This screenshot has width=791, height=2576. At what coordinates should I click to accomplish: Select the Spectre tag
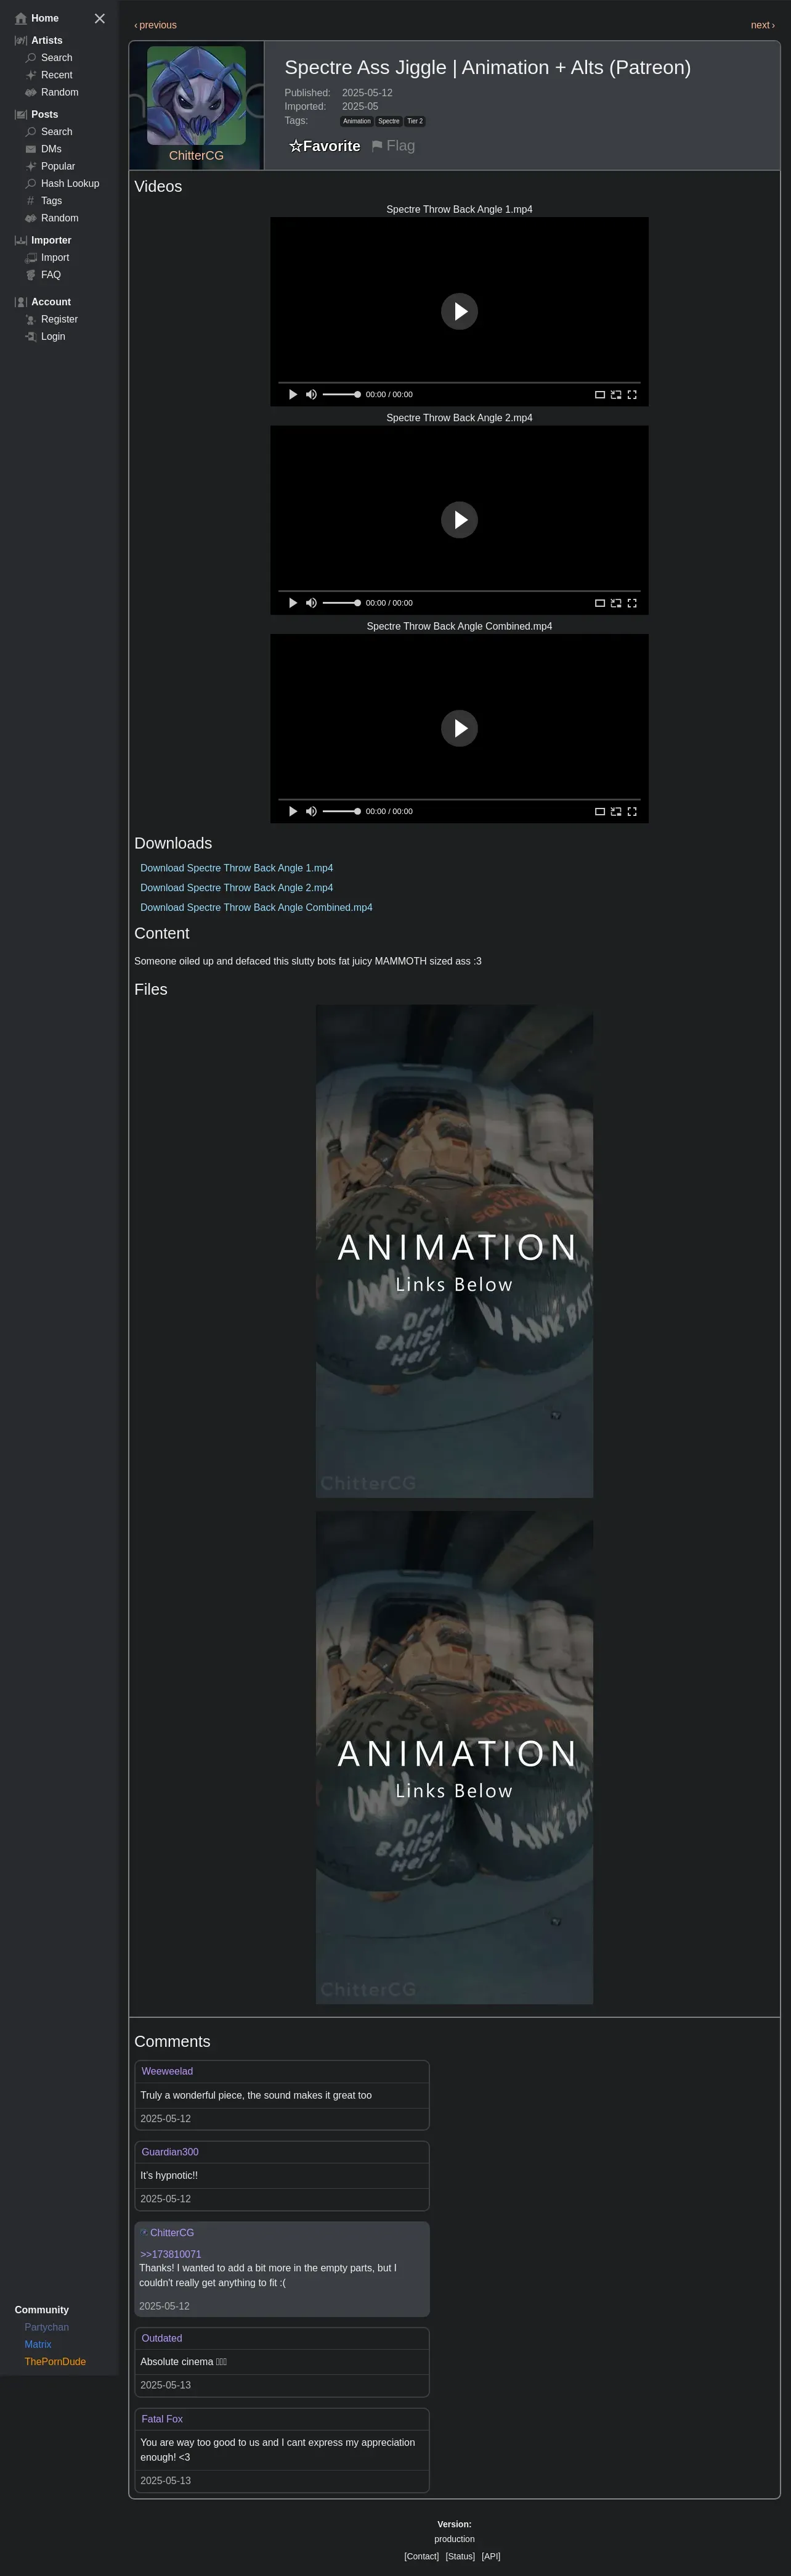[x=389, y=121]
